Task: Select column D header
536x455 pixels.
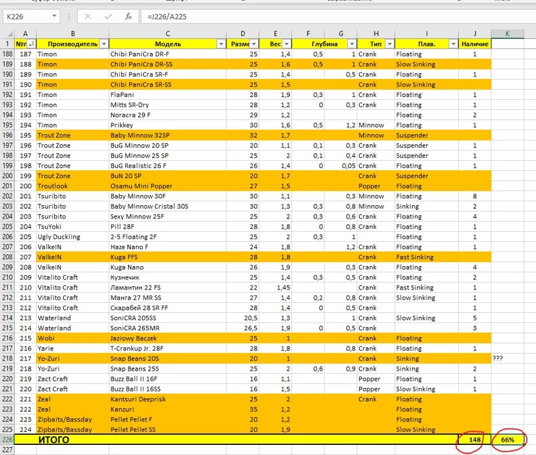Action: pyautogui.click(x=243, y=34)
